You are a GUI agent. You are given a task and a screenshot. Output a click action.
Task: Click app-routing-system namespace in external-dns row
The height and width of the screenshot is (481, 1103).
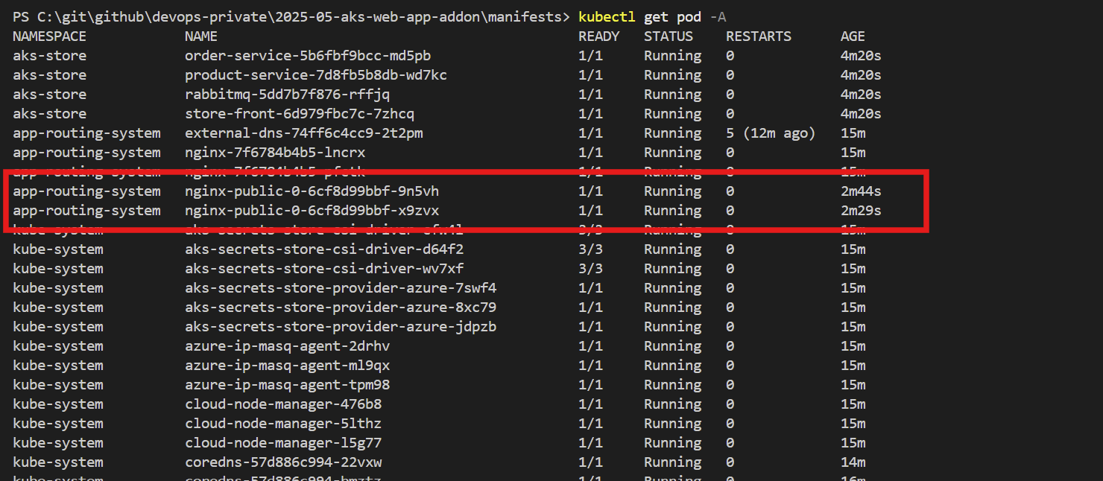coord(86,133)
